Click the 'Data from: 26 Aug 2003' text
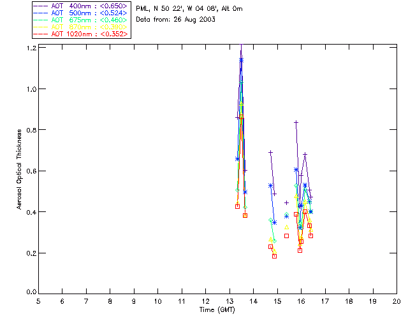The height and width of the screenshot is (326, 408). tap(176, 20)
